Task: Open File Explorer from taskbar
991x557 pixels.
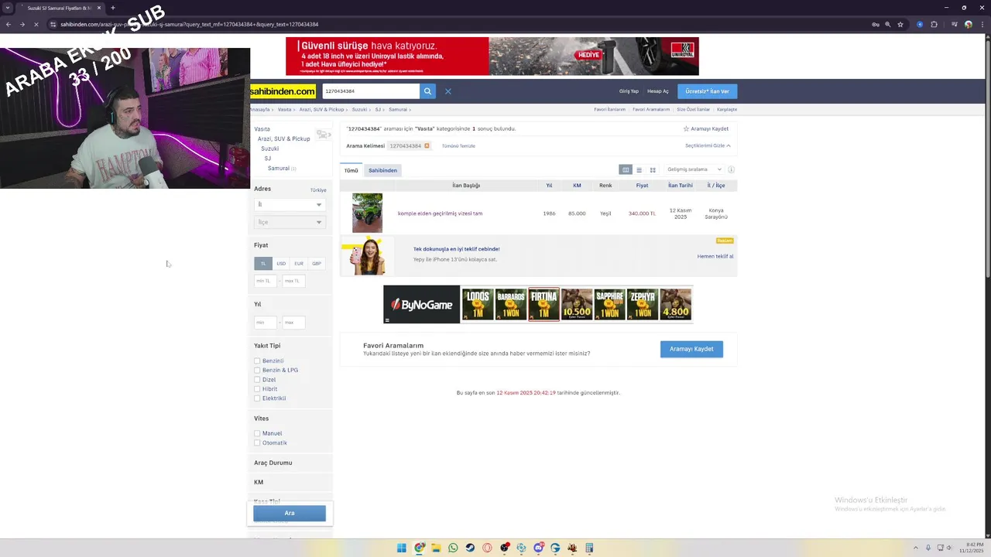Action: tap(436, 548)
